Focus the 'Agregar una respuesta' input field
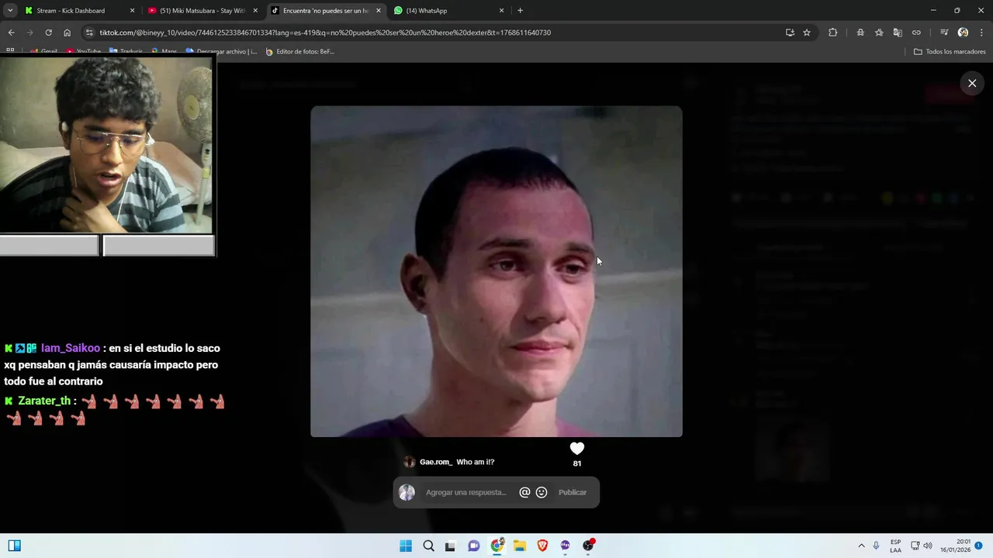993x558 pixels. pyautogui.click(x=466, y=492)
